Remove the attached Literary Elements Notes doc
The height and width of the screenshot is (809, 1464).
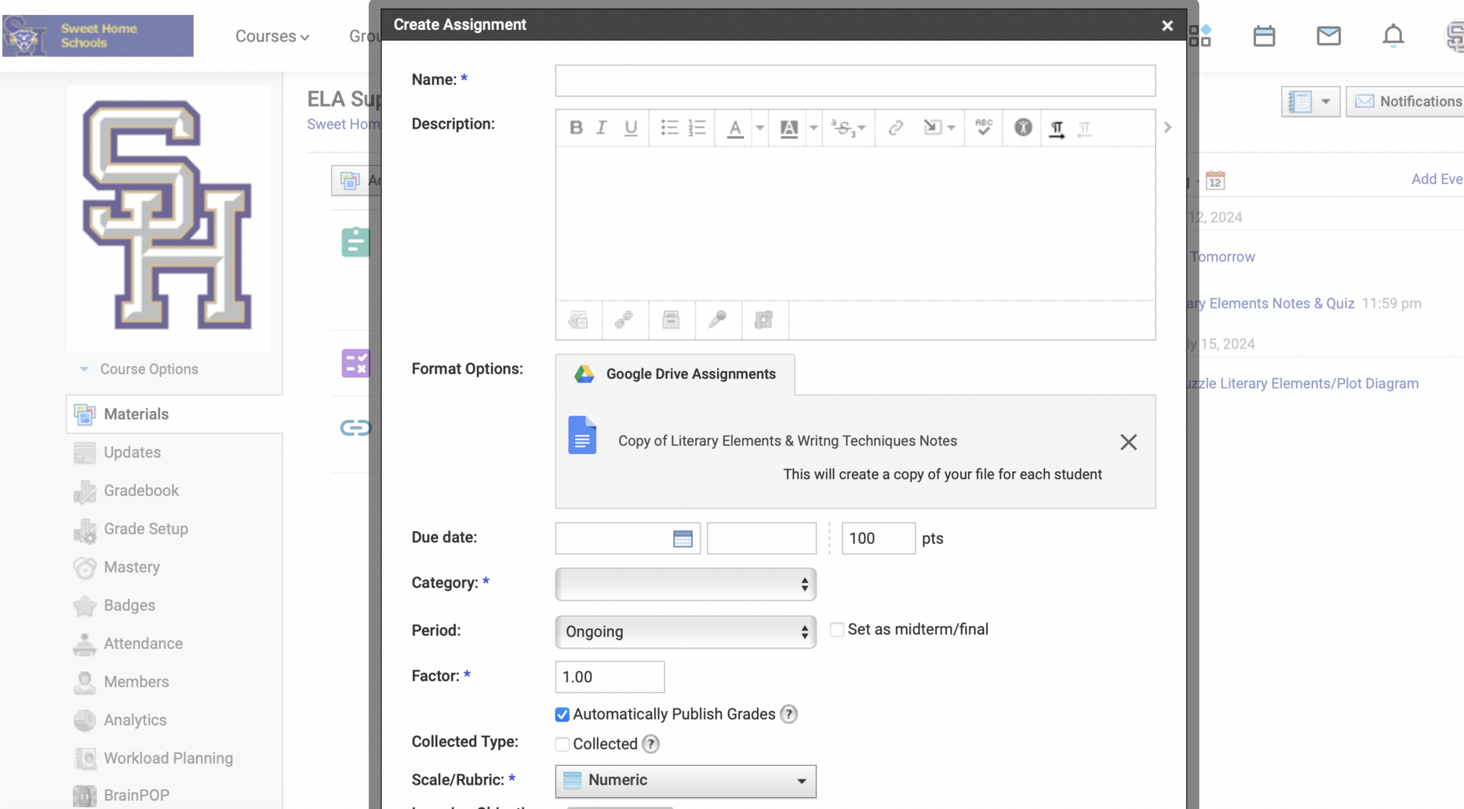(x=1128, y=442)
